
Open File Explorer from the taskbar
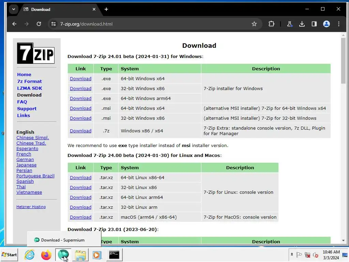(80, 254)
